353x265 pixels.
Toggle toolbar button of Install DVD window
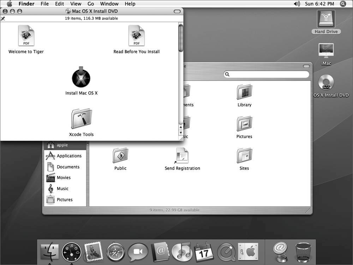click(x=177, y=11)
